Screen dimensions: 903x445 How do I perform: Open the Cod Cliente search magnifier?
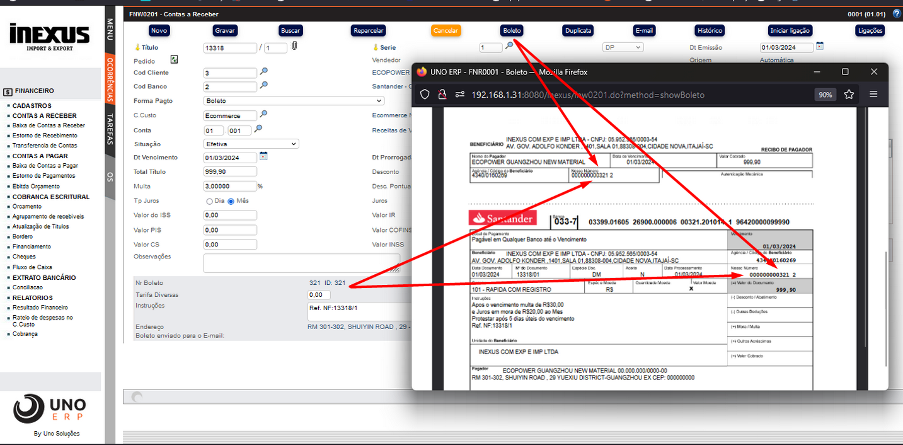[x=264, y=72]
